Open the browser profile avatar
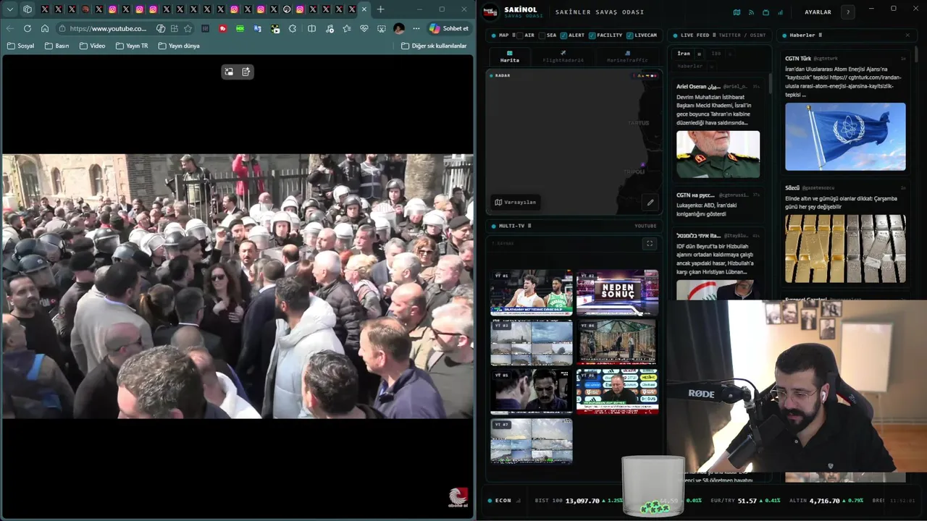927x521 pixels. pyautogui.click(x=399, y=28)
